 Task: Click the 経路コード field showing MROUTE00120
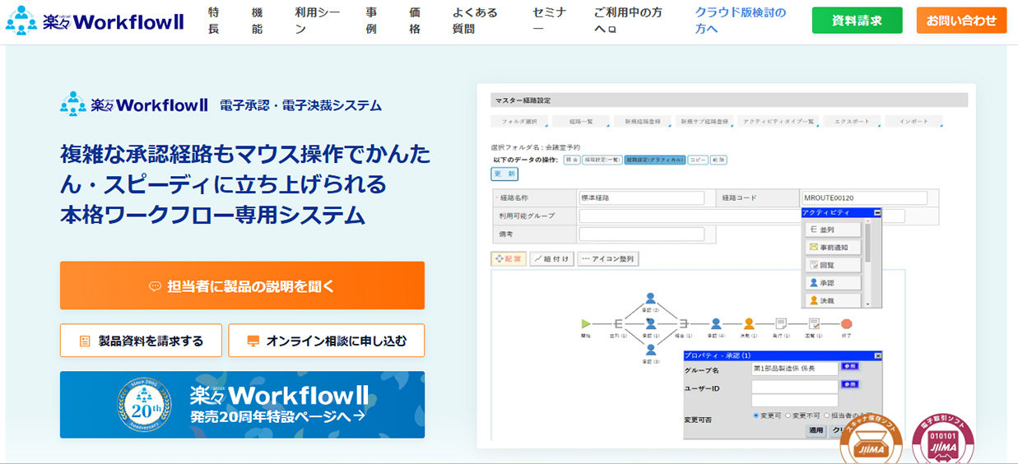(864, 198)
